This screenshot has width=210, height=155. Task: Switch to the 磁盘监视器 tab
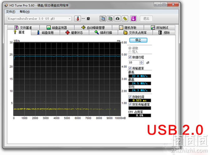tap(57, 28)
